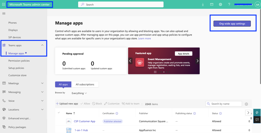This screenshot has width=261, height=133.
Task: Click Status column info icon
Action: click(221, 113)
